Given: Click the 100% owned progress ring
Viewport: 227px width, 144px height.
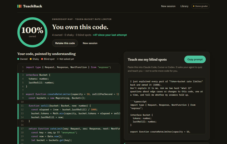Looking at the screenshot, I should pyautogui.click(x=32, y=32).
